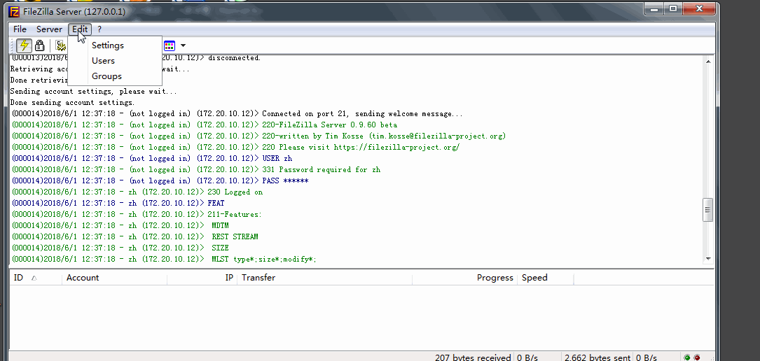Click the 'USER zh' log line
Viewport: 760px width, 361px height.
click(x=152, y=159)
